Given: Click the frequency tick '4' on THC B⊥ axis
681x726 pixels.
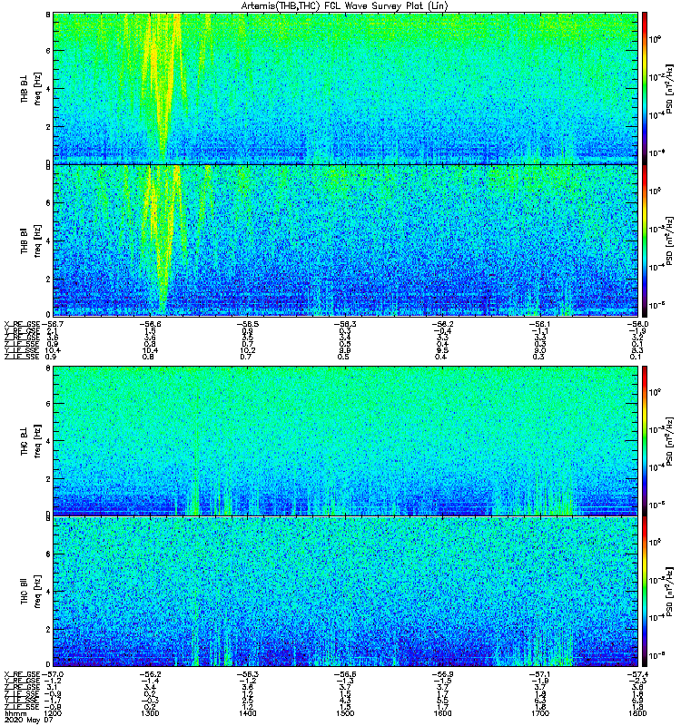Looking at the screenshot, I should coord(48,441).
